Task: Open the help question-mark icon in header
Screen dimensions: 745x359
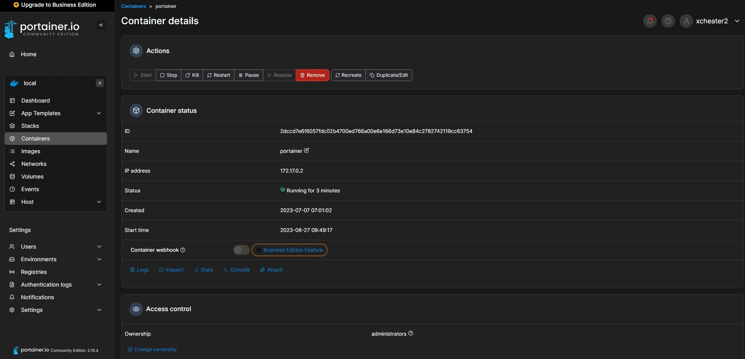Action: 668,21
